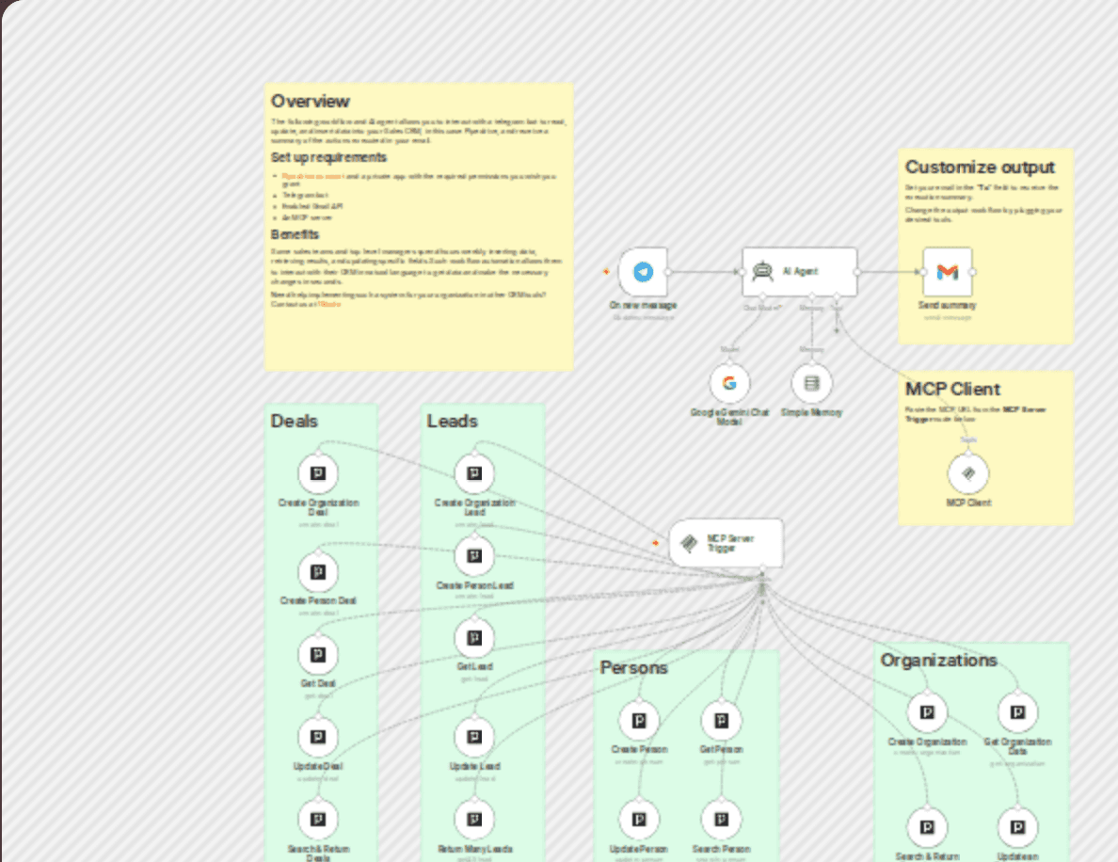Image resolution: width=1118 pixels, height=862 pixels.
Task: Select the Gmail 'Send summary' node
Action: (x=947, y=272)
